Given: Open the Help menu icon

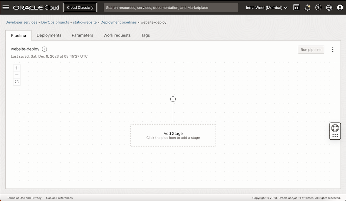Looking at the screenshot, I should coord(318,7).
